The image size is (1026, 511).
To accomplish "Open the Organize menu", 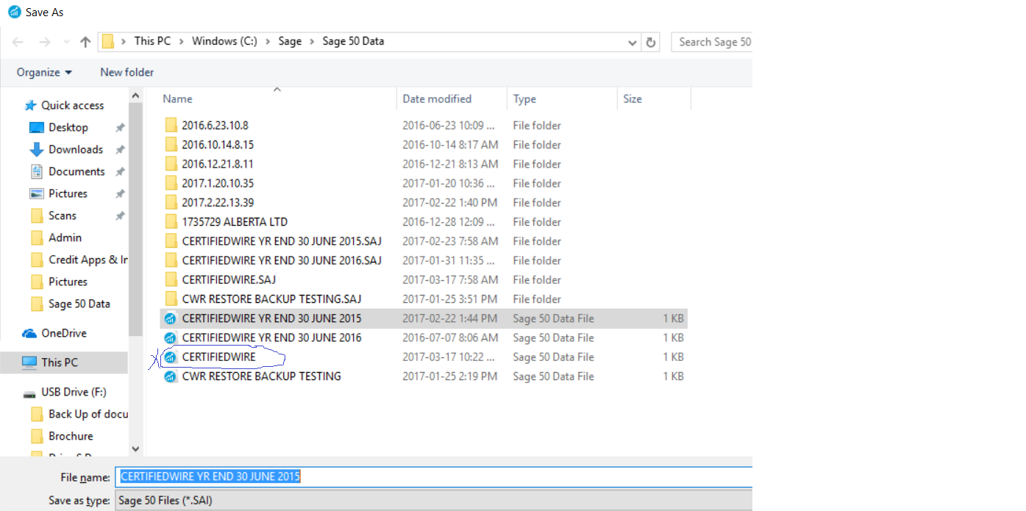I will click(x=44, y=72).
